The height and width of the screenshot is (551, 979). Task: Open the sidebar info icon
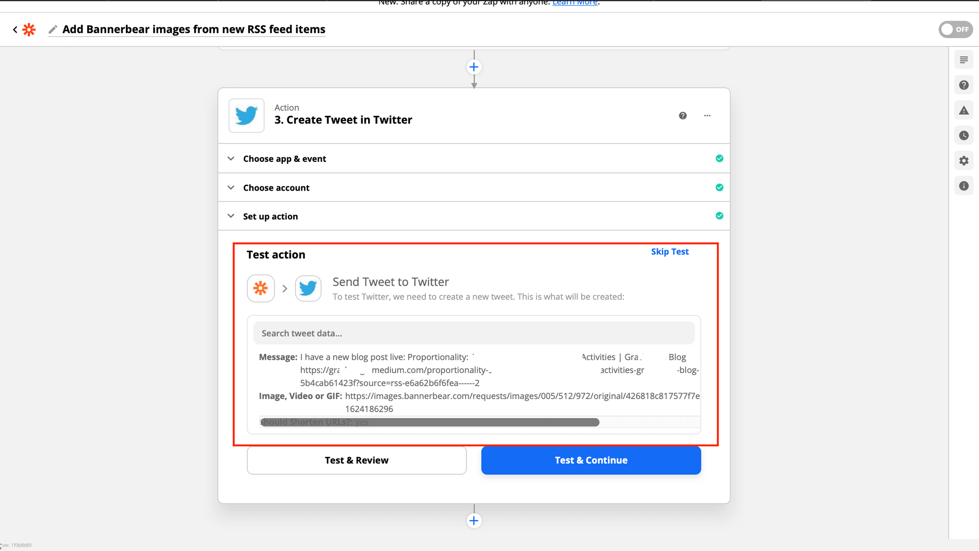click(x=964, y=186)
